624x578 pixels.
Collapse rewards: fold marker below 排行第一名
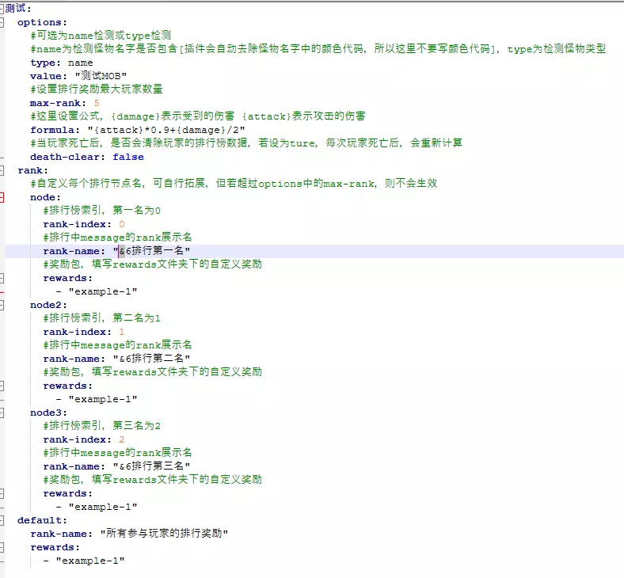(2, 278)
